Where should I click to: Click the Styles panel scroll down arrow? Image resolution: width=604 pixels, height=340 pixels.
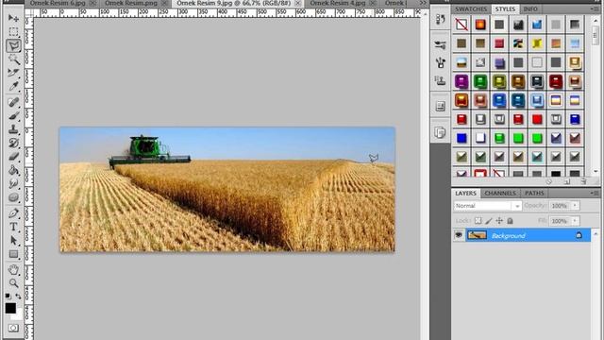tap(596, 171)
